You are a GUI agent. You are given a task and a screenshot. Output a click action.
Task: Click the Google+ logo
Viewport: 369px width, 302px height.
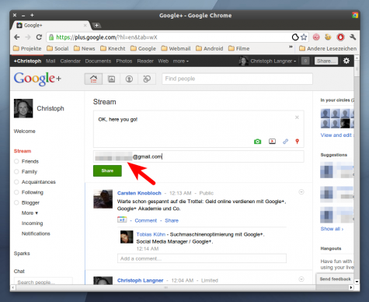[x=37, y=79]
